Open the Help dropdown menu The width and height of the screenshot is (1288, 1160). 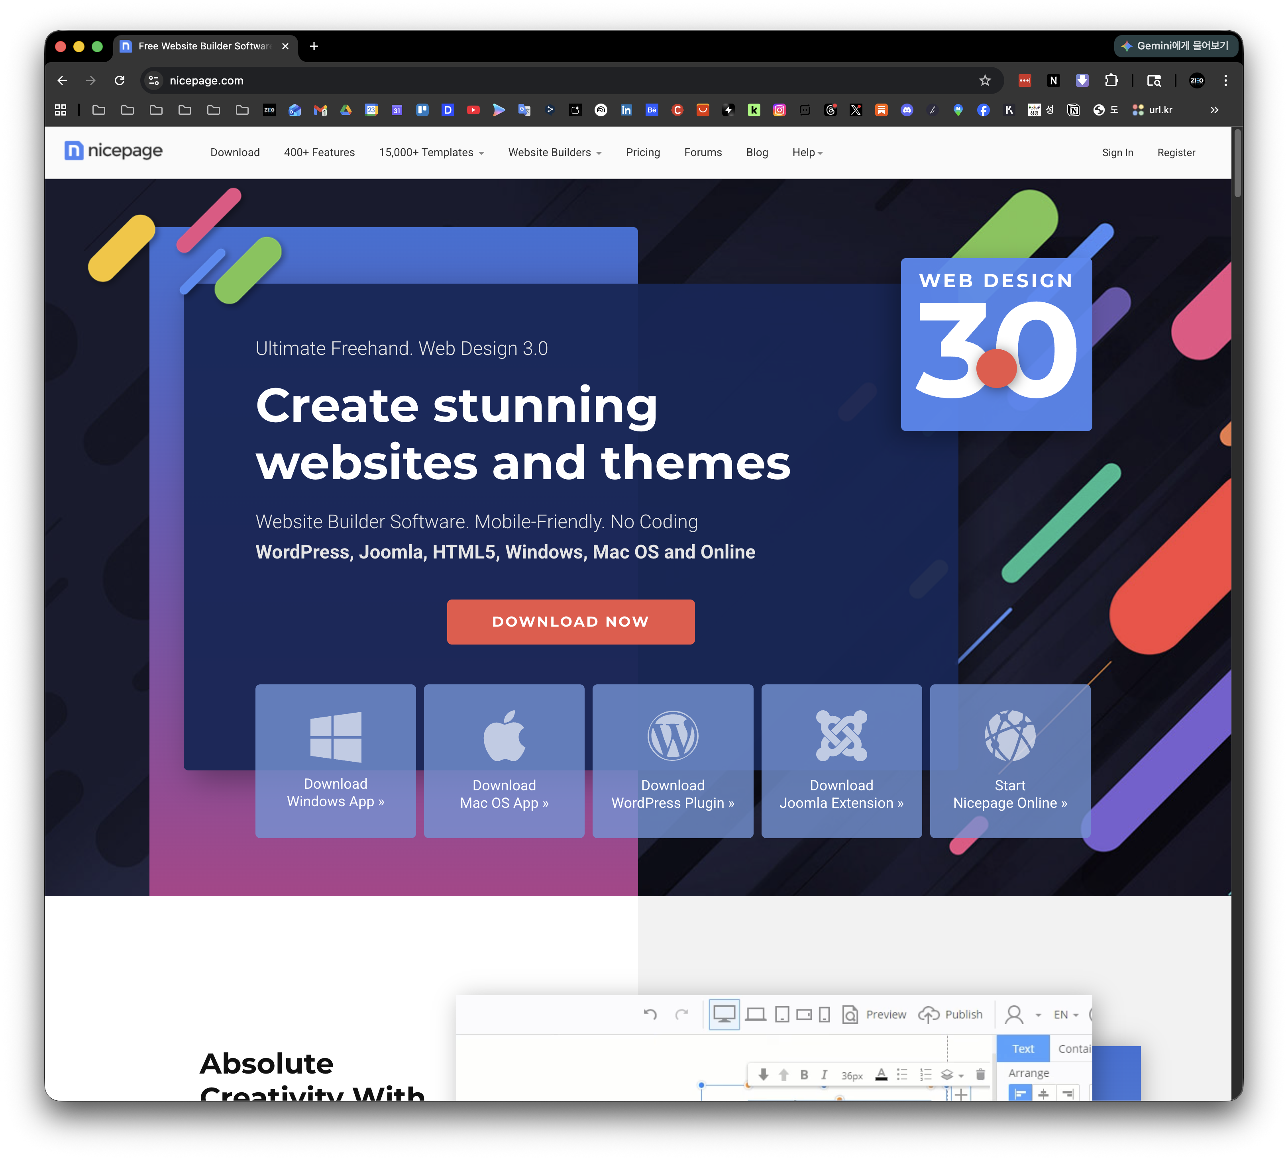click(x=808, y=152)
